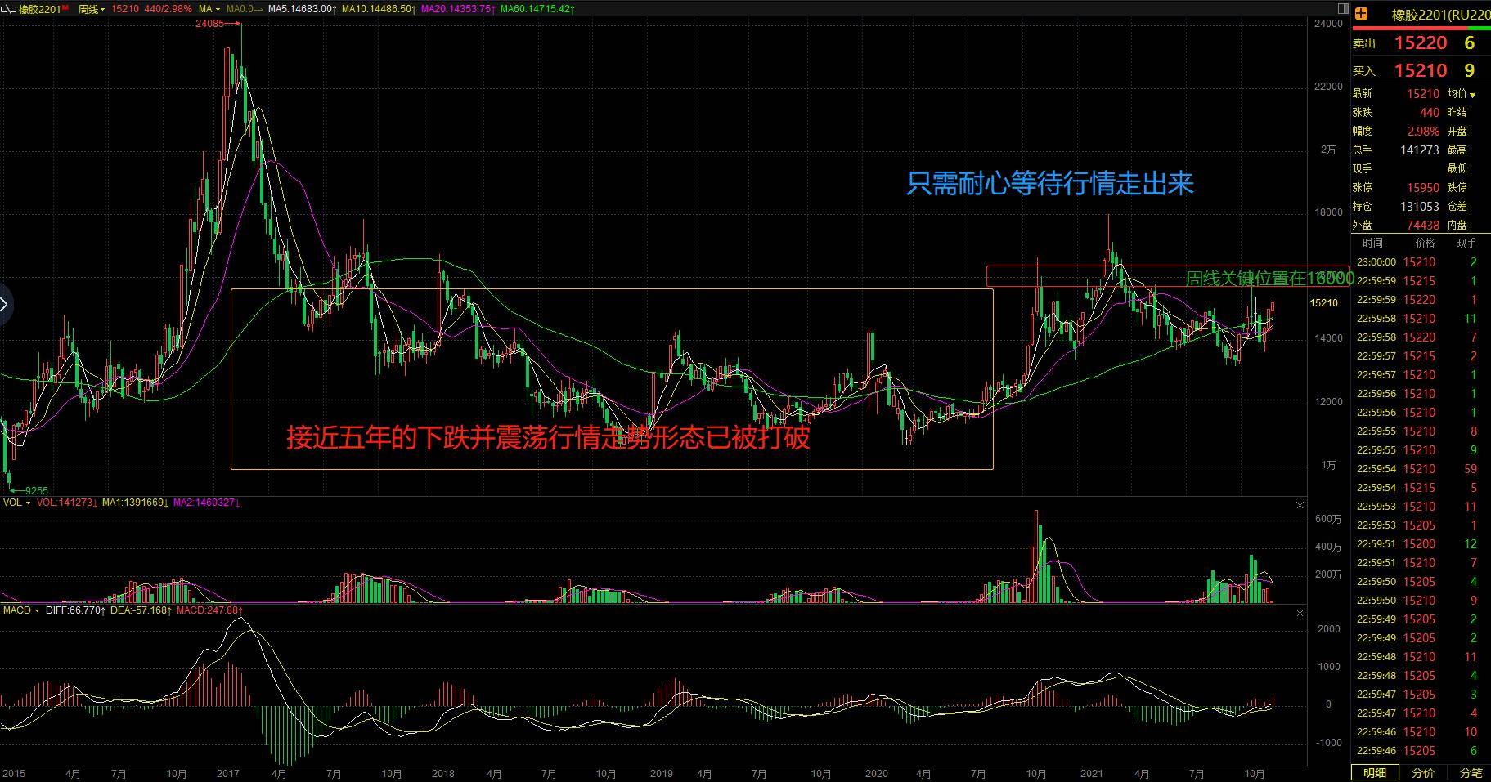Click the current price tag 15210 on axis
Screen dimensions: 1491x782
[1323, 303]
